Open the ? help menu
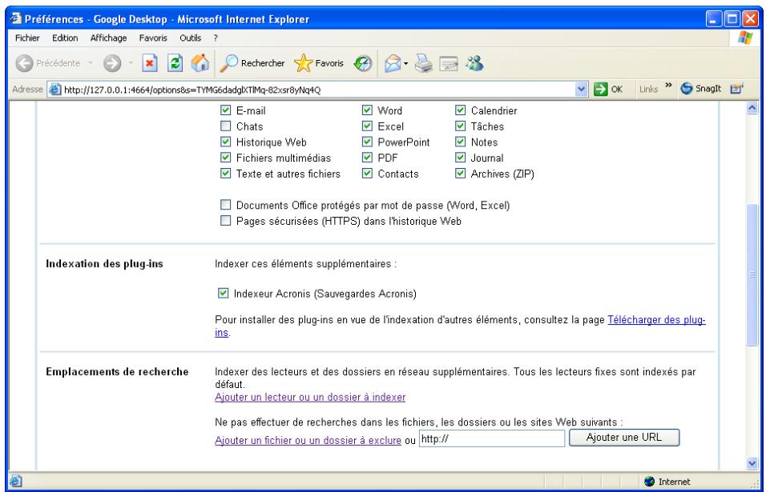The width and height of the screenshot is (766, 492). (x=216, y=38)
